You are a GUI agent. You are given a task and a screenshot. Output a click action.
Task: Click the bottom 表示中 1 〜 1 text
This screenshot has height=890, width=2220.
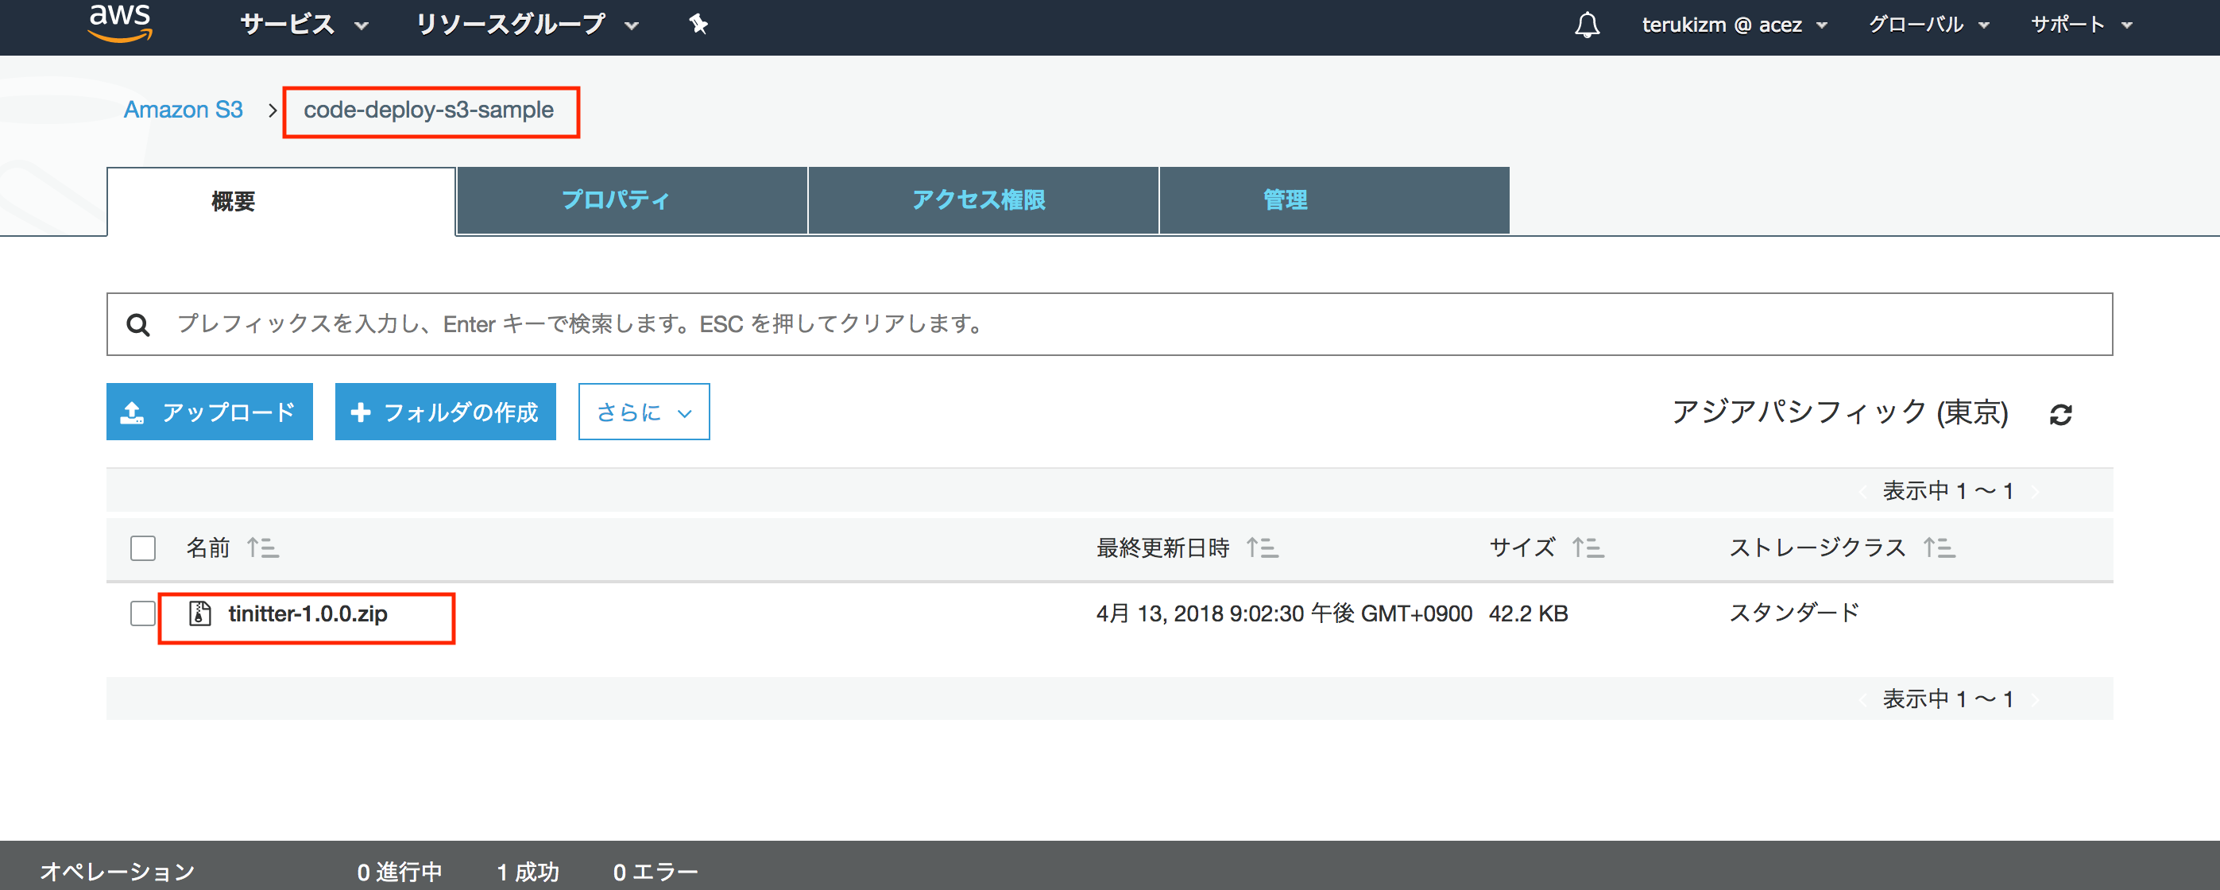pos(1947,698)
